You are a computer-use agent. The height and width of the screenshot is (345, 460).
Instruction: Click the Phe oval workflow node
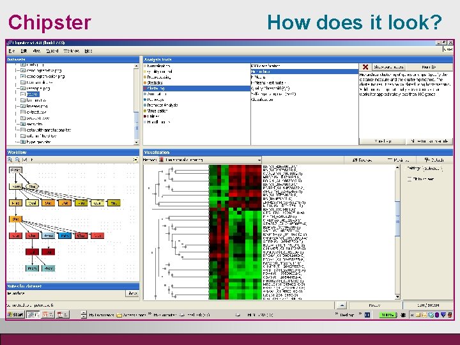pyautogui.click(x=32, y=187)
